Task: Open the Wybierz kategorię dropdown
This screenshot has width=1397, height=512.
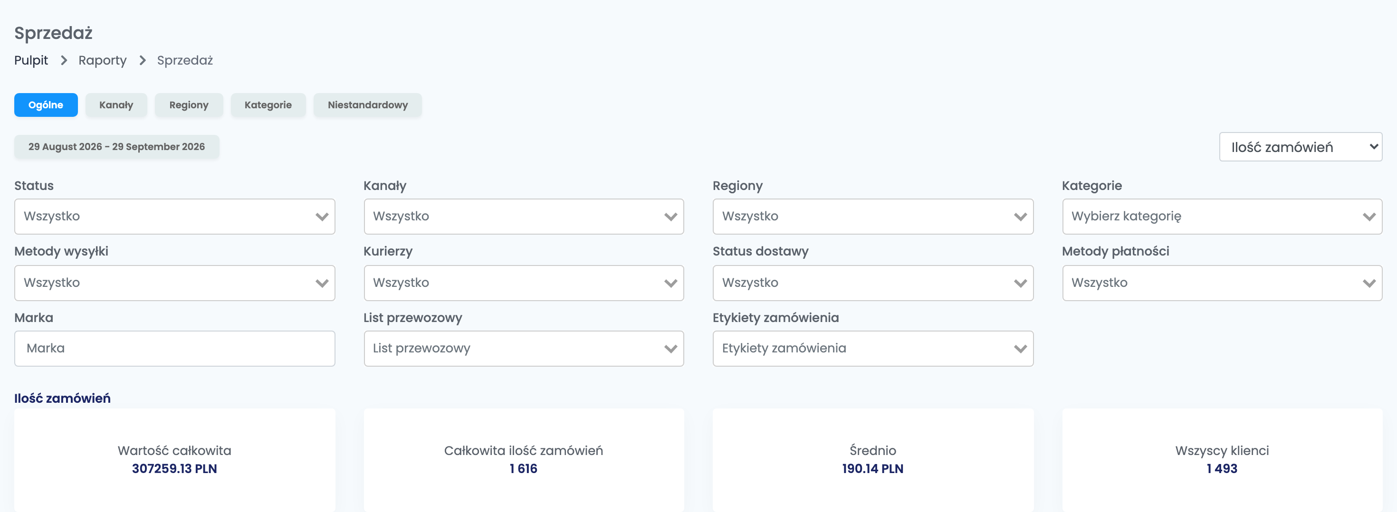Action: pyautogui.click(x=1222, y=217)
